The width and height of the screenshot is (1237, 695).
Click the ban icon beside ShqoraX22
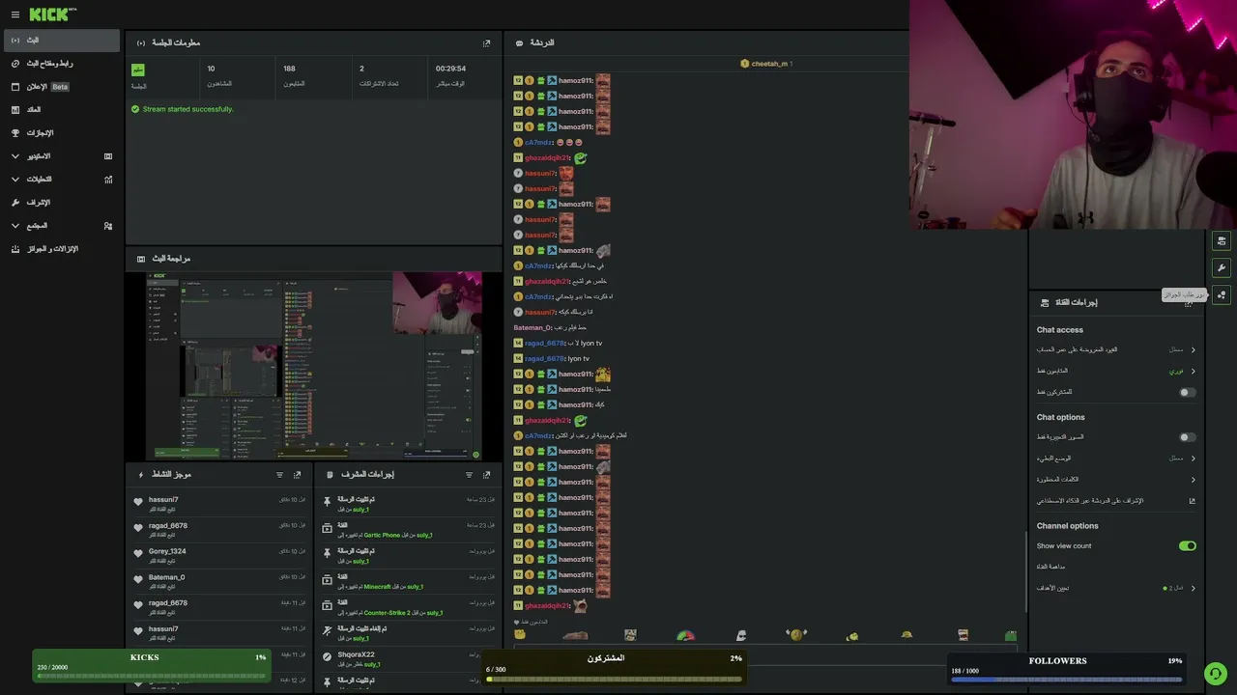point(328,657)
